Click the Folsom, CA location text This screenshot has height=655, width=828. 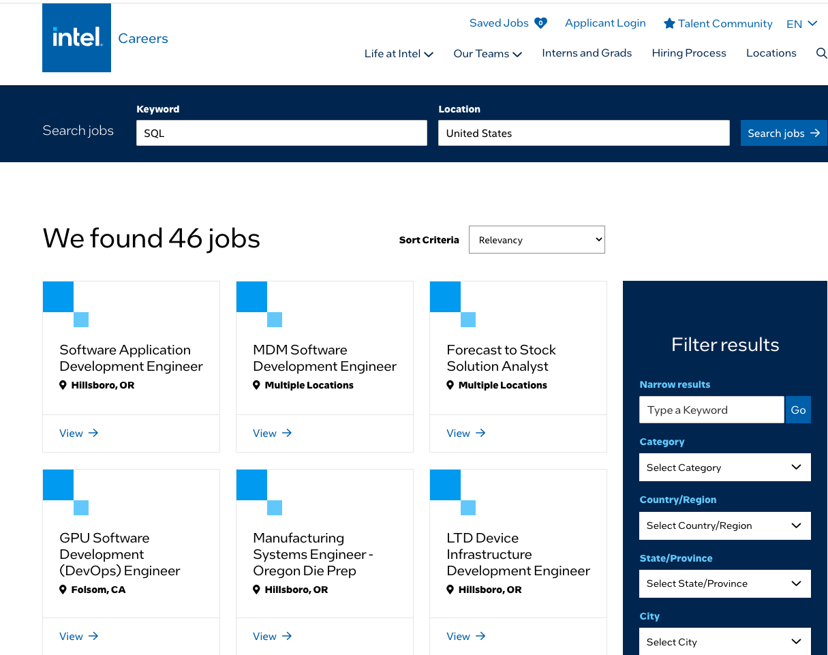click(x=99, y=590)
